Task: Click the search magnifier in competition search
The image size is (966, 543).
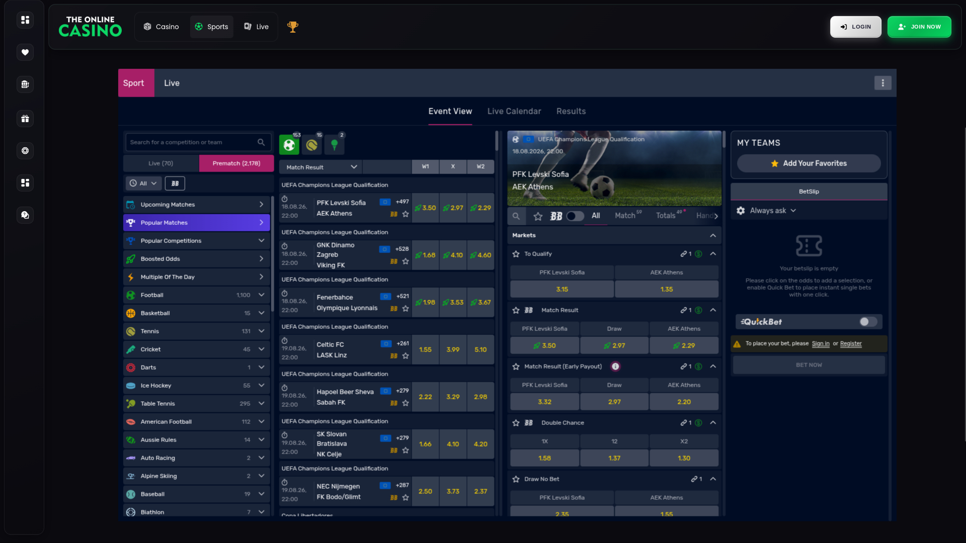Action: pos(261,142)
